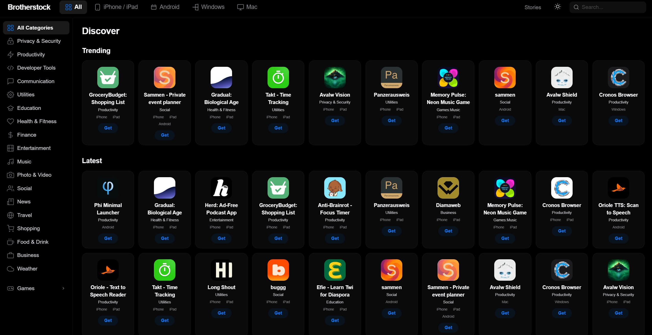Click the buggg orange app icon
Image resolution: width=652 pixels, height=335 pixels.
[x=278, y=270]
